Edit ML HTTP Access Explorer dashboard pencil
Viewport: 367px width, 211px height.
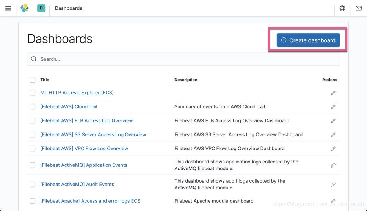click(x=333, y=93)
